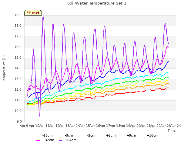
Task: Click the Apr 24 x-axis label
Action: click(x=176, y=126)
